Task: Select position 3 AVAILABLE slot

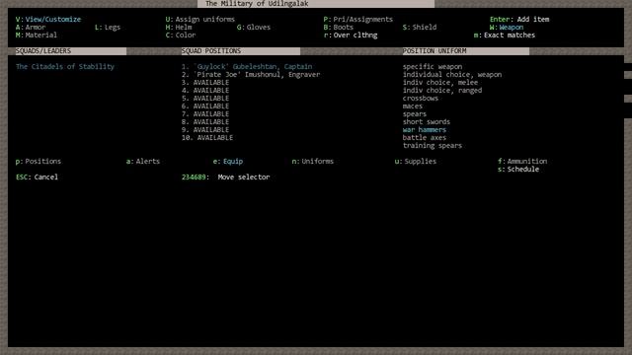Action: [205, 83]
